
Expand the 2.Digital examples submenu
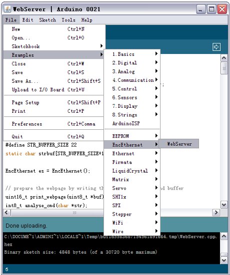click(x=132, y=62)
